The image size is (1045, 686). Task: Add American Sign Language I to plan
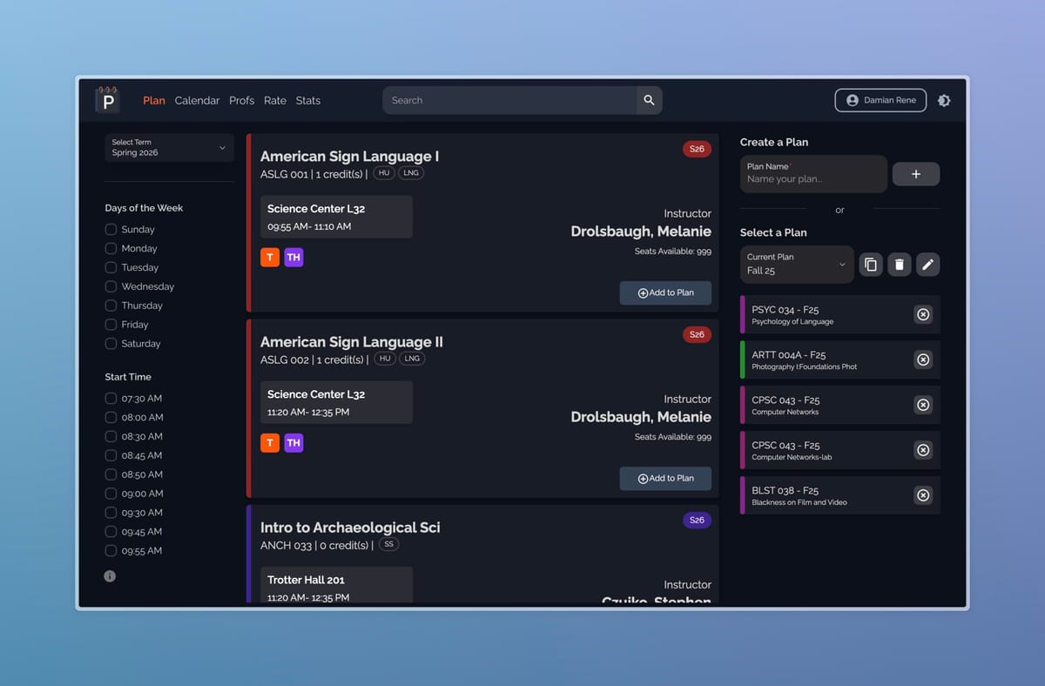(x=665, y=293)
